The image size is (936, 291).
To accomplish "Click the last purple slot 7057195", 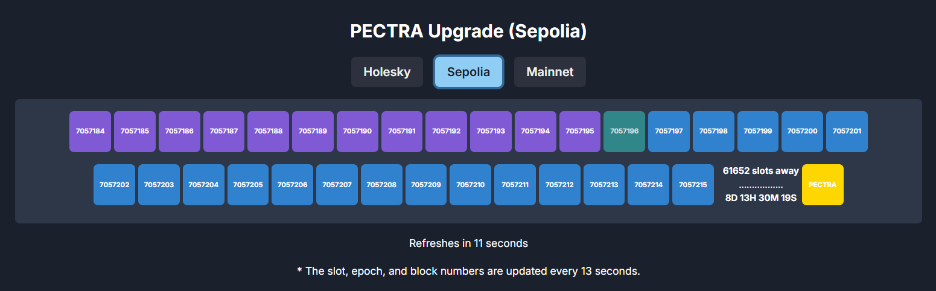I will (580, 131).
